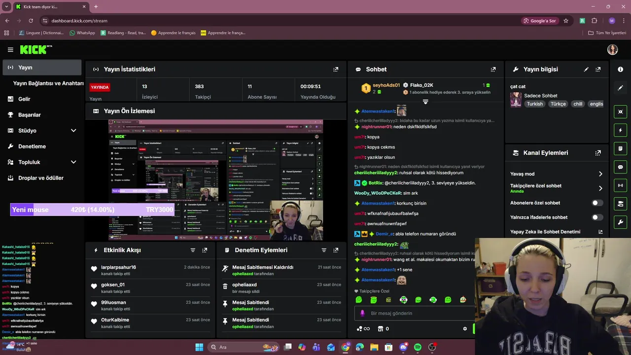
Task: Toggle channel actions widget in right sidebar
Action: [x=621, y=204]
